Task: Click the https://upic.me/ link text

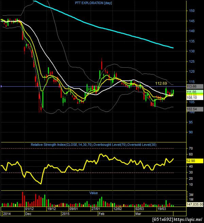Action: click(188, 220)
